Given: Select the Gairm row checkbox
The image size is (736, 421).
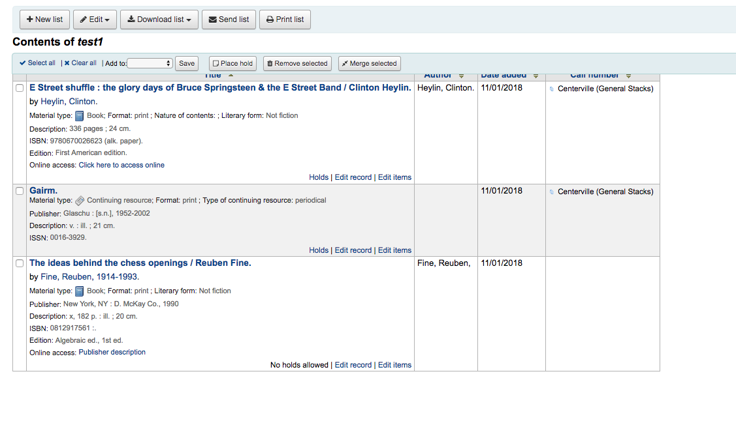Looking at the screenshot, I should (20, 192).
